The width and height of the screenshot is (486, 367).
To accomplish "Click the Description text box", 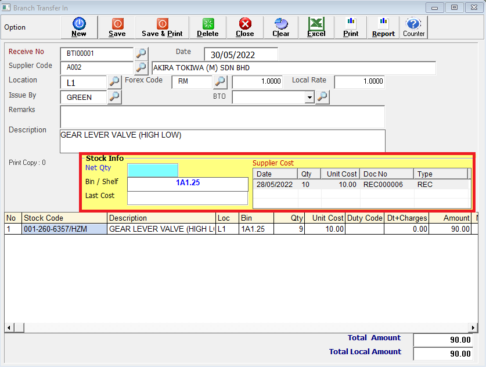I will [222, 141].
